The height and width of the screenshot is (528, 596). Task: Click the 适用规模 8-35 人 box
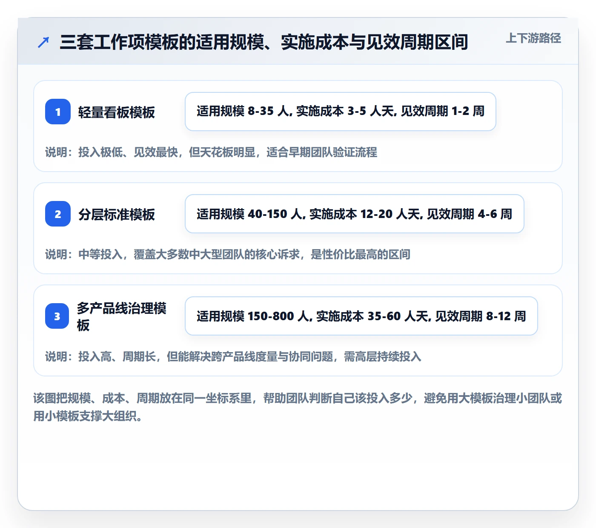(x=341, y=112)
